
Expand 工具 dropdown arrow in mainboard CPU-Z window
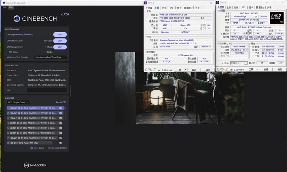click(x=185, y=70)
